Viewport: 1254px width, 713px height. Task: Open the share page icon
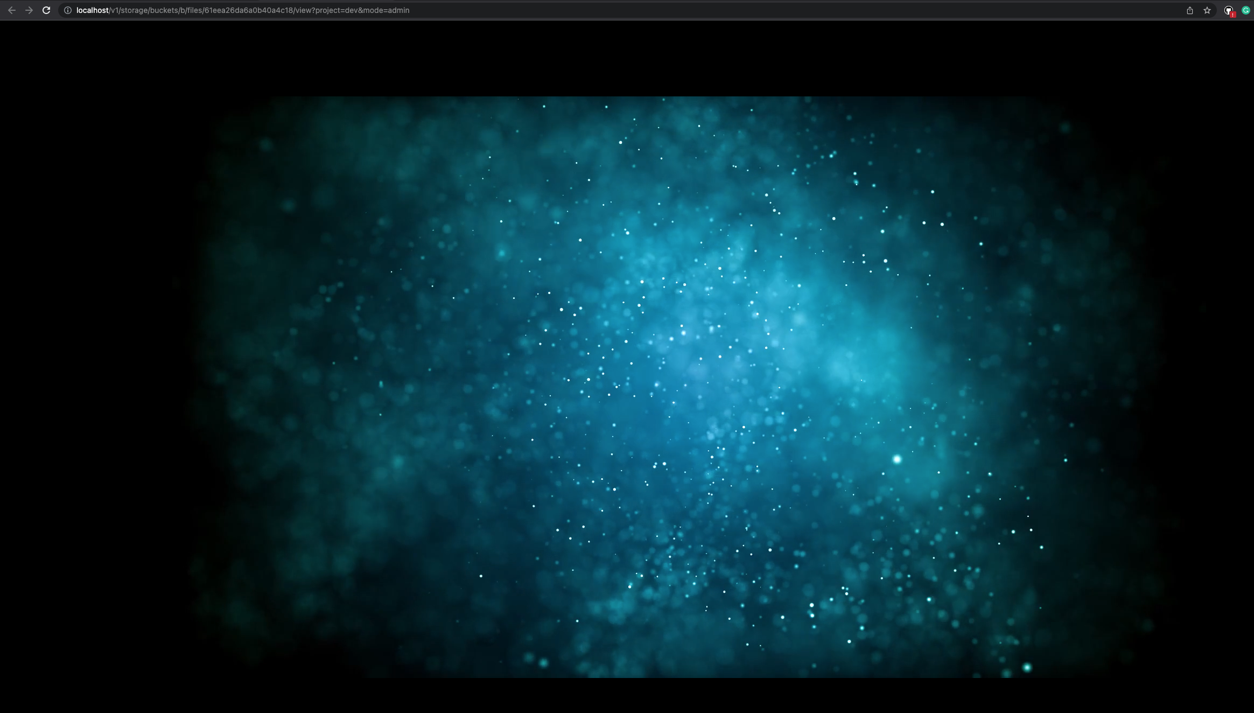point(1190,10)
